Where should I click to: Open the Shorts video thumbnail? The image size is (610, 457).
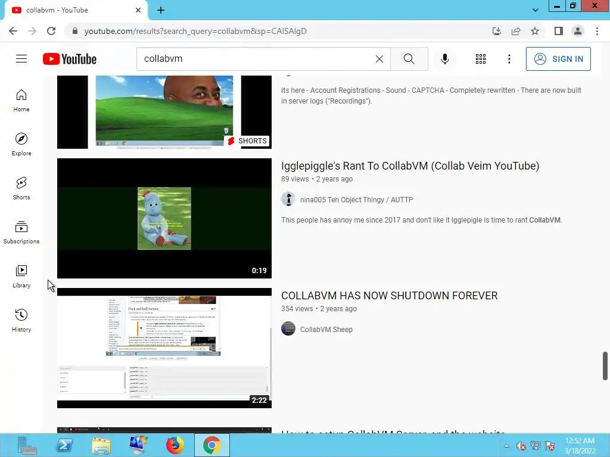click(x=164, y=112)
